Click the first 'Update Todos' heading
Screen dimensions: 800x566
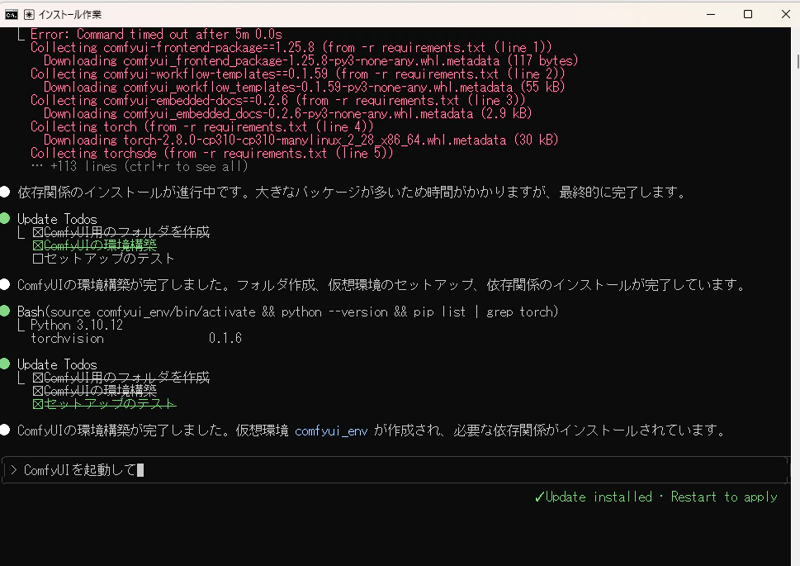pos(57,219)
